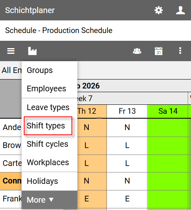Click the factory master data icon
The height and width of the screenshot is (210, 191).
[32, 51]
